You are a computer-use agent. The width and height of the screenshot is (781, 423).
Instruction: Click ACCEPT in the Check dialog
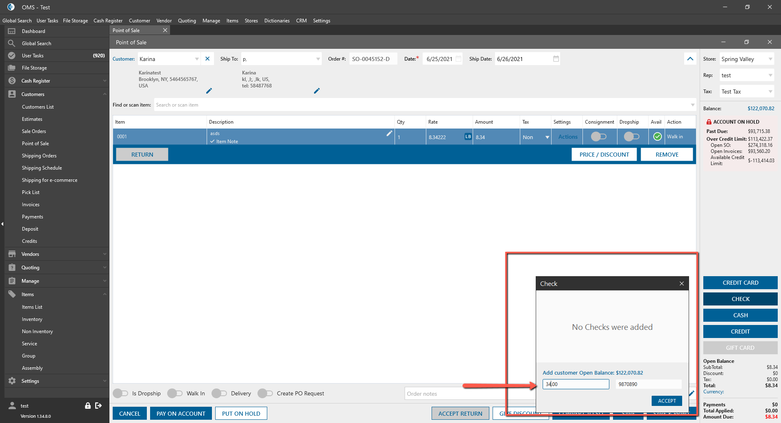point(667,401)
